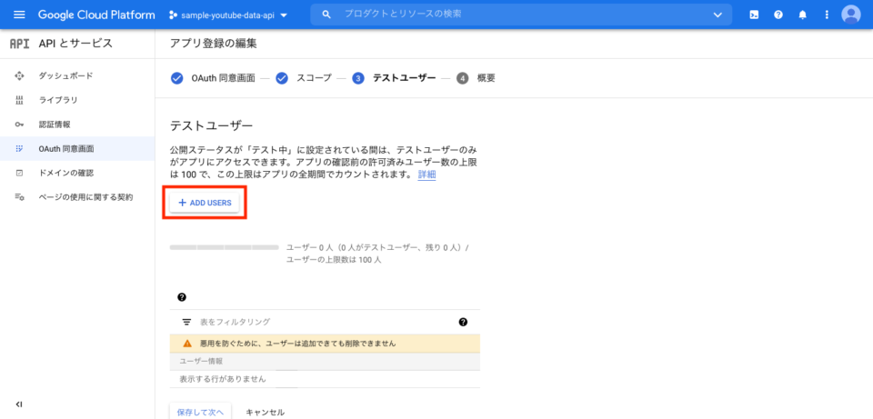Click the search magnifier icon
The image size is (873, 419).
tap(326, 15)
